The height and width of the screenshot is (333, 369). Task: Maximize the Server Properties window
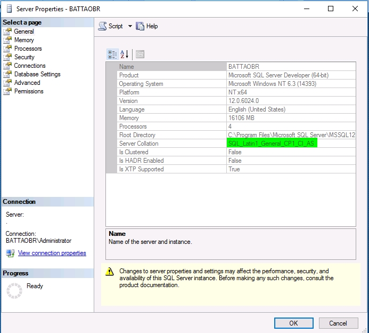(331, 9)
